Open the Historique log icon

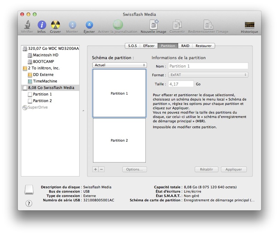tap(249, 25)
